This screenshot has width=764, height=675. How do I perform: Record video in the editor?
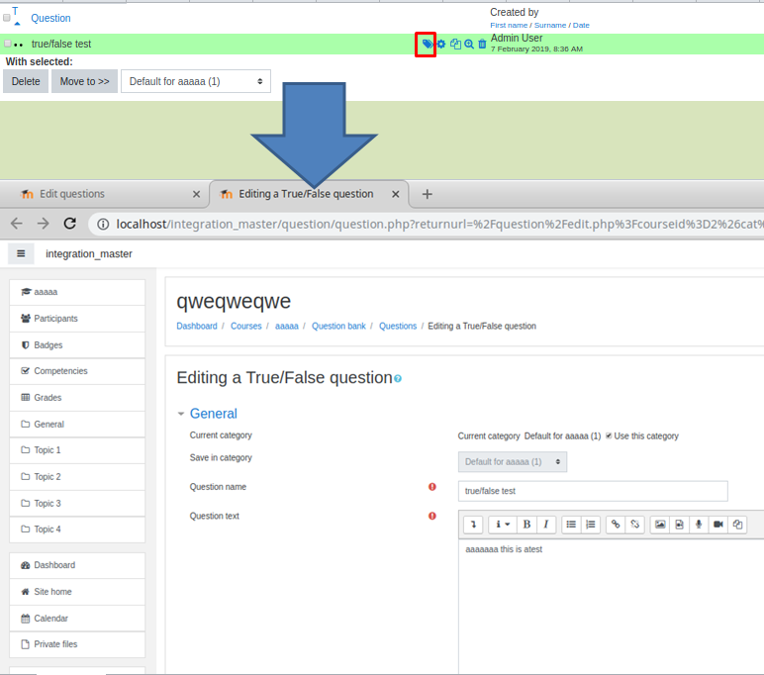(718, 525)
